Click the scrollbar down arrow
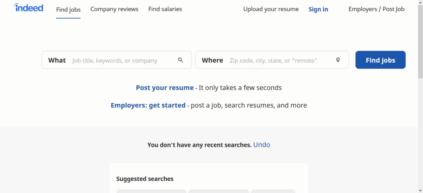Viewport: 423px width, 193px height. click(420, 190)
